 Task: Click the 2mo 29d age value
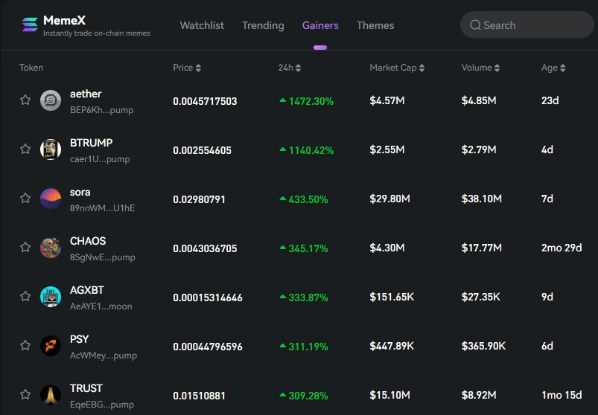pyautogui.click(x=562, y=248)
